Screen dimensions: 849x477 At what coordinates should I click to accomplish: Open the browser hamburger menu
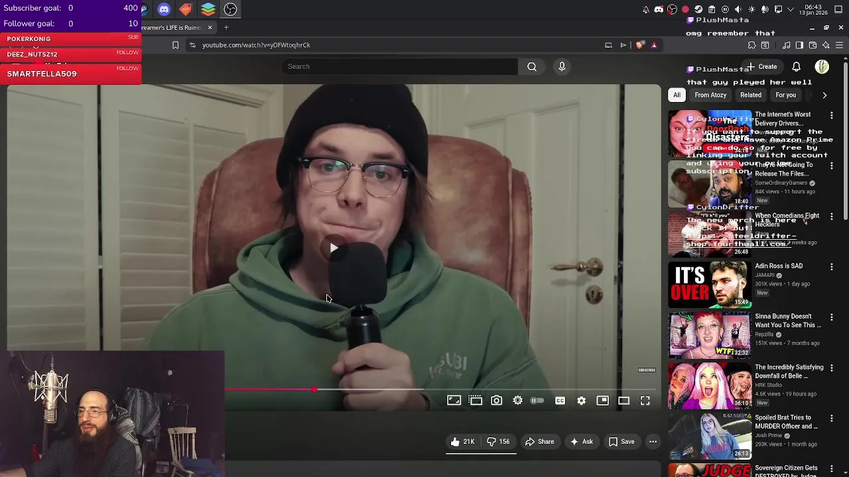pos(839,45)
